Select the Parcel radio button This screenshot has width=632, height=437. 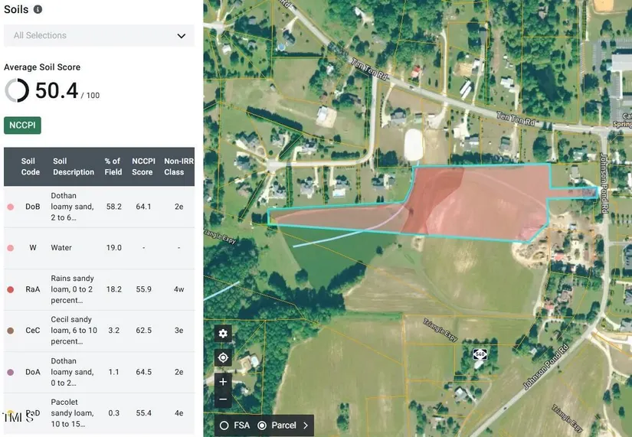[262, 426]
